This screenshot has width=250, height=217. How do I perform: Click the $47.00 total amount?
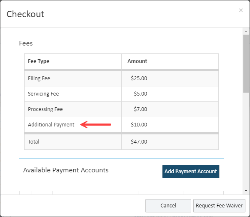pyautogui.click(x=139, y=141)
